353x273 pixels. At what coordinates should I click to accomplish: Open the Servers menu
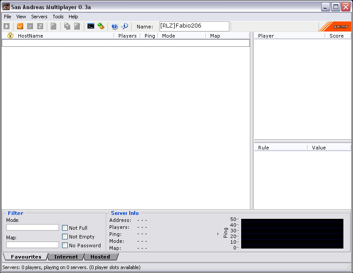coord(39,17)
